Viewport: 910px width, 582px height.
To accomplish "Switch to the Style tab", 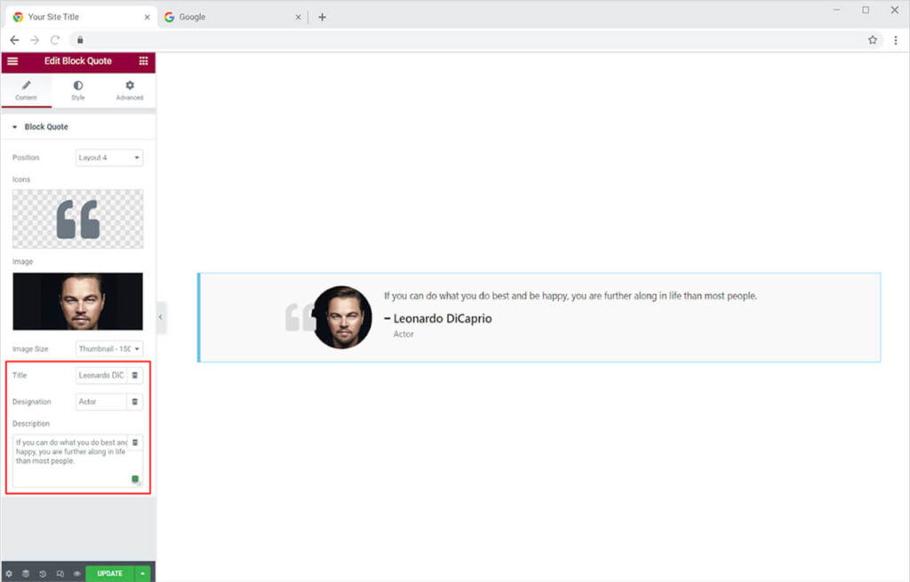I will coord(78,90).
